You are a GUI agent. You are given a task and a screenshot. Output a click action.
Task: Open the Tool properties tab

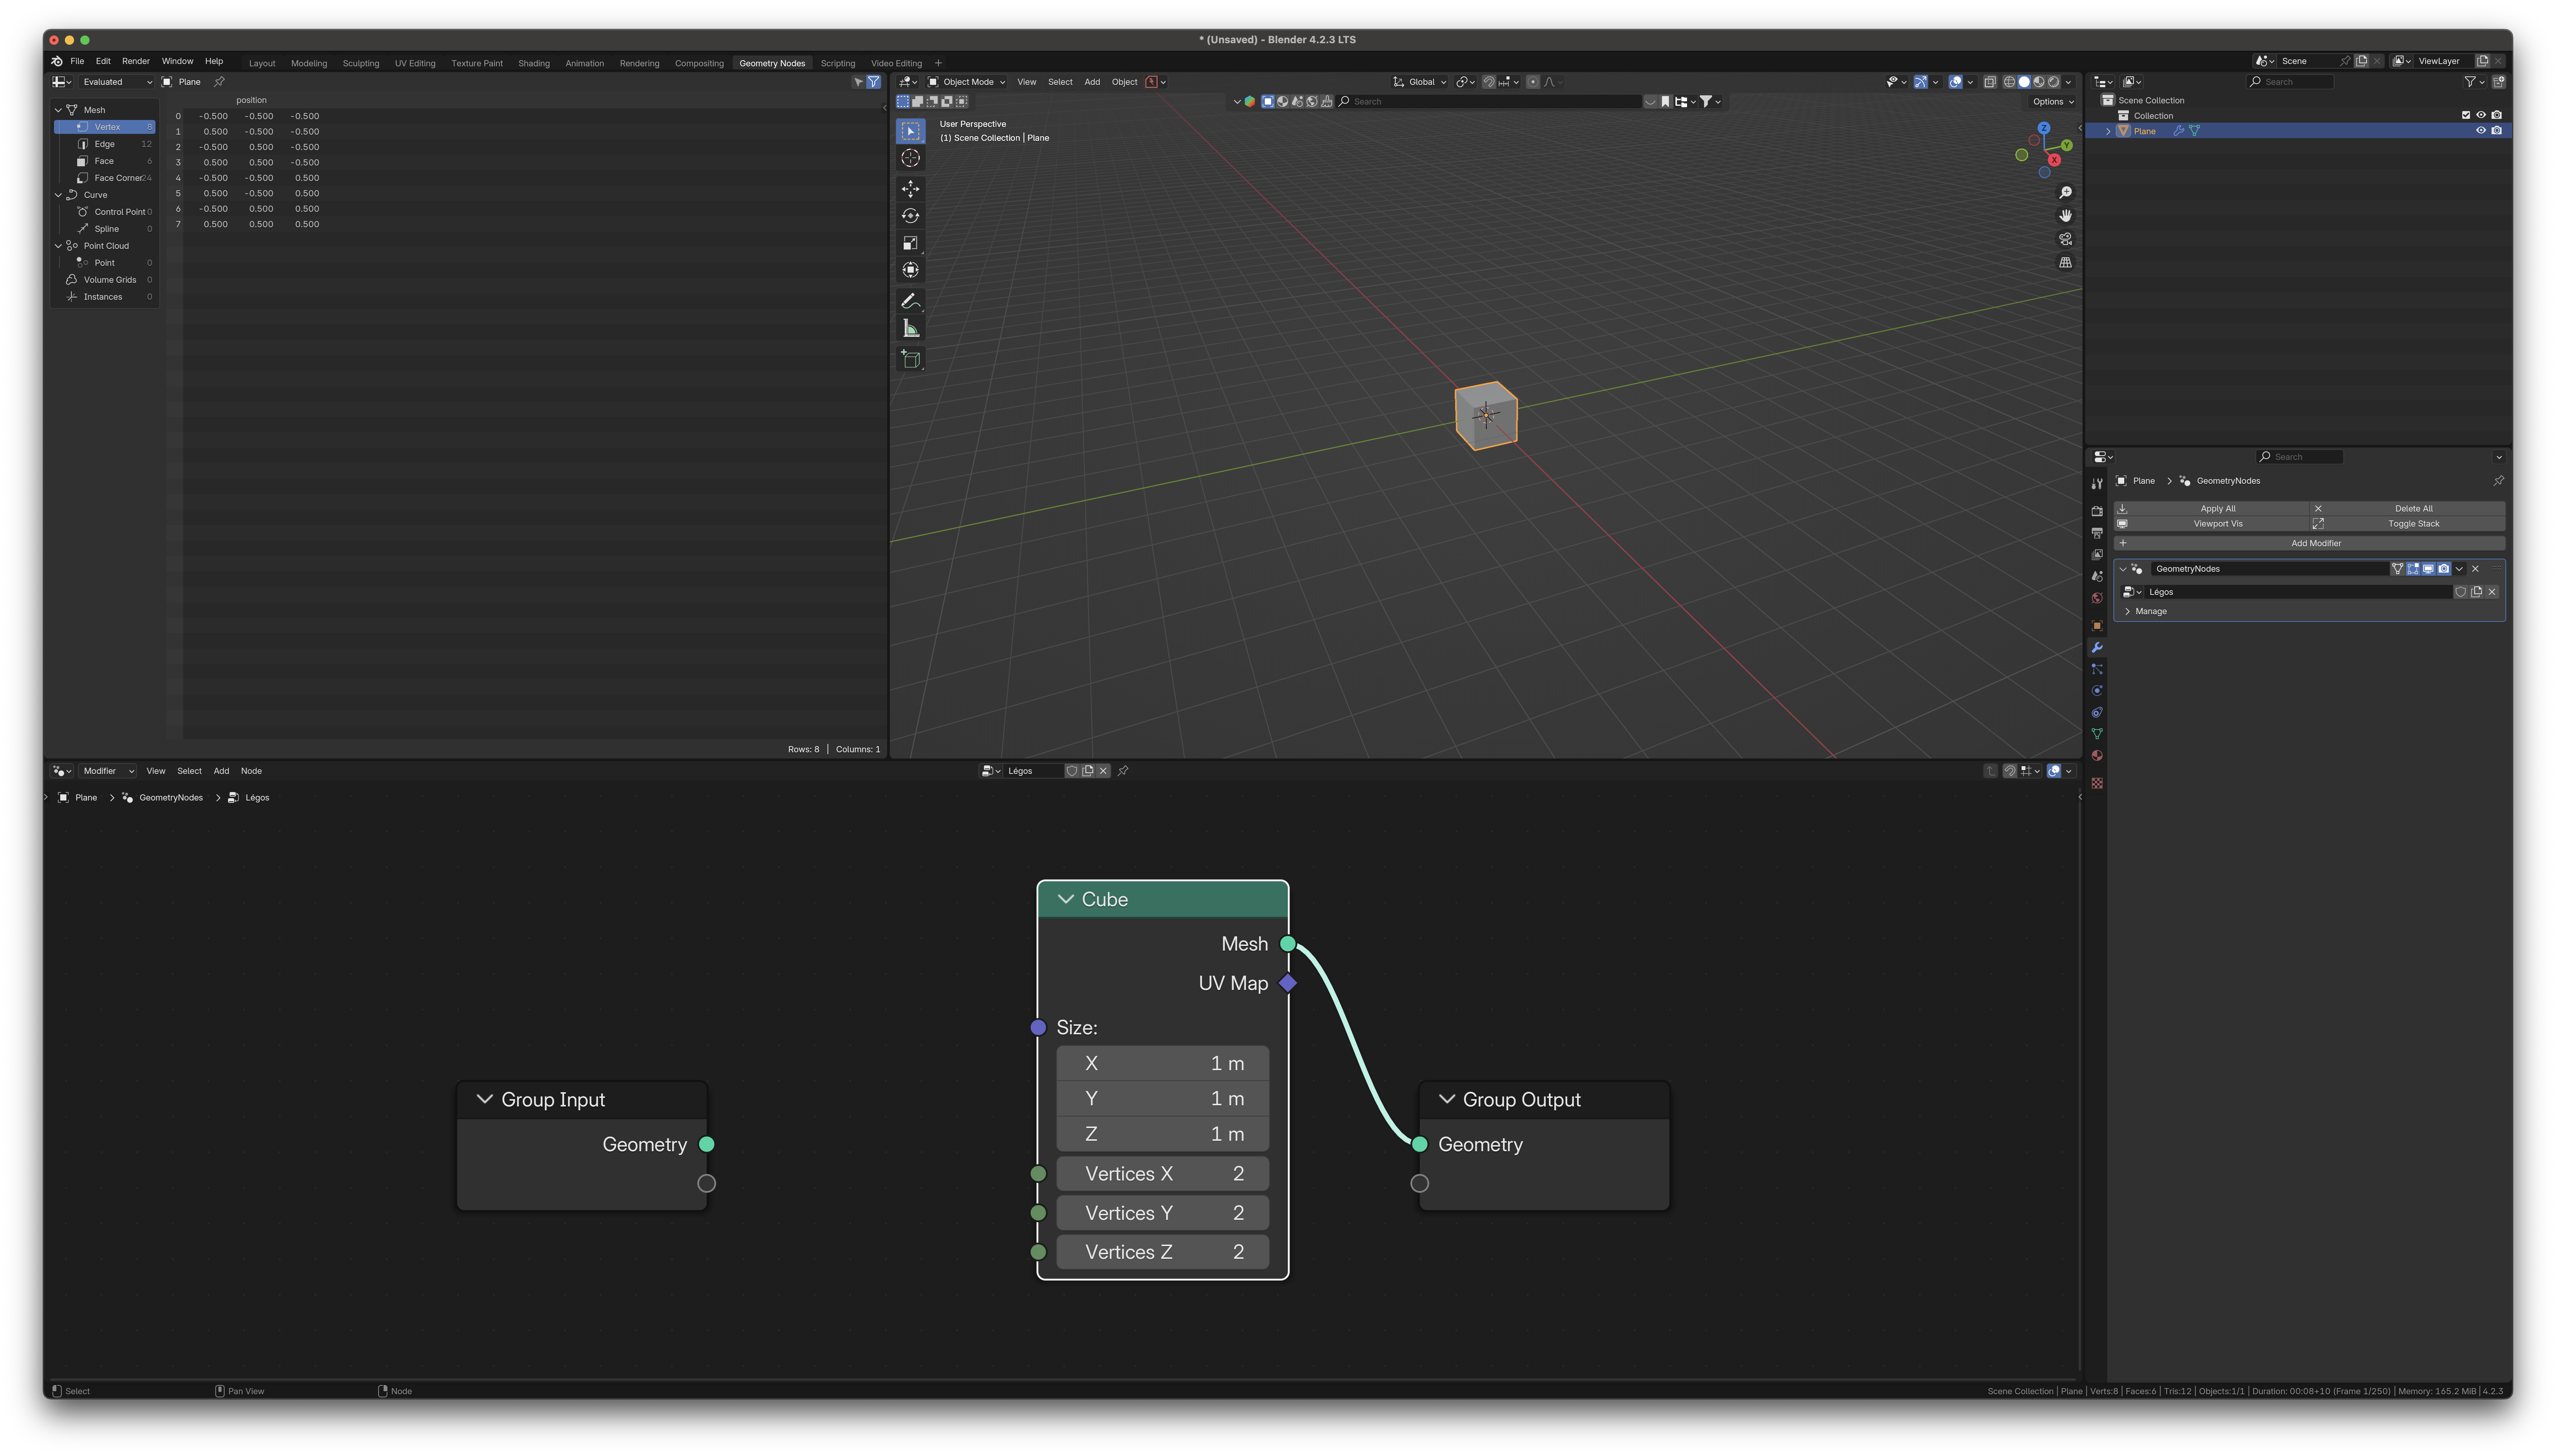tap(2097, 484)
